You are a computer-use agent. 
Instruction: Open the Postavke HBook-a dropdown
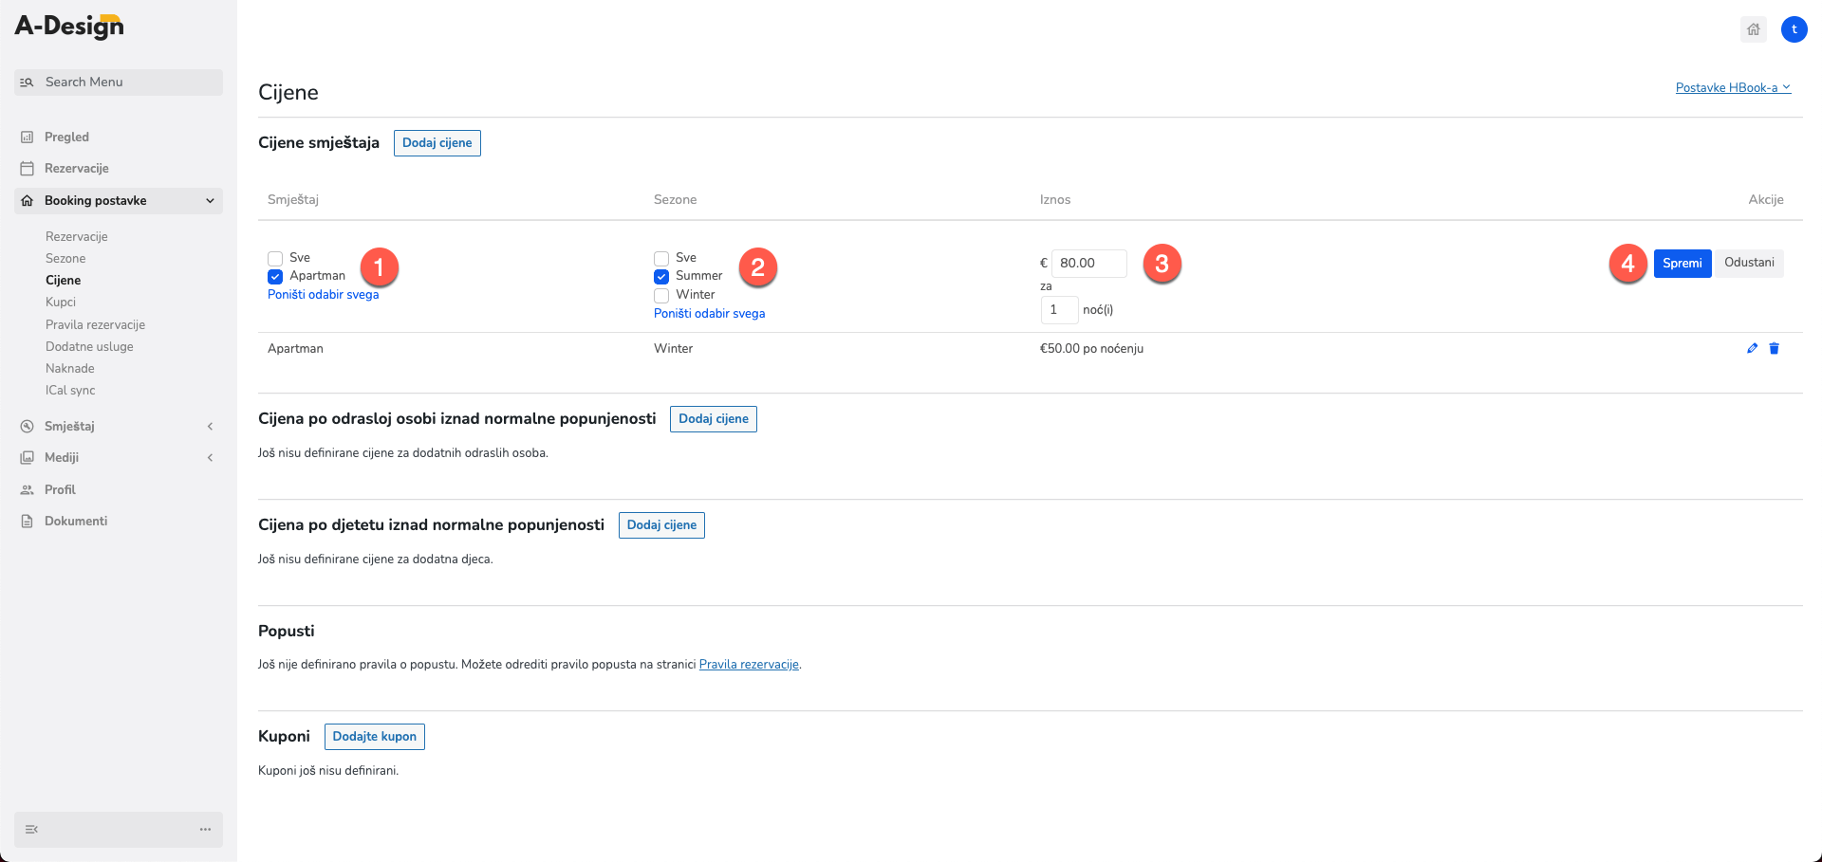coord(1733,87)
